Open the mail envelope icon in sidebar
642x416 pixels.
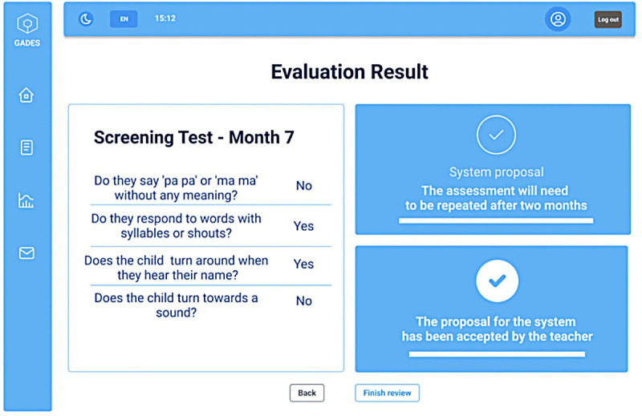[26, 253]
